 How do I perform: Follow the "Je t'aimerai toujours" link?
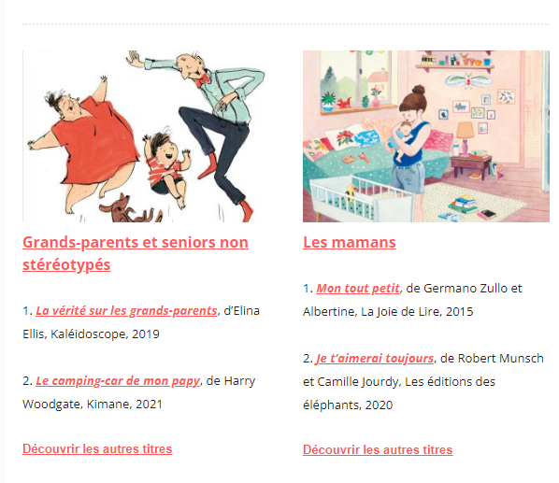click(375, 358)
